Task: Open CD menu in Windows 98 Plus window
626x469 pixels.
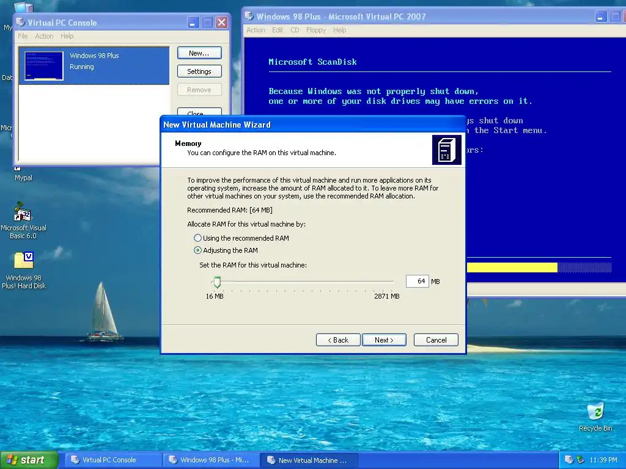Action: pos(295,30)
